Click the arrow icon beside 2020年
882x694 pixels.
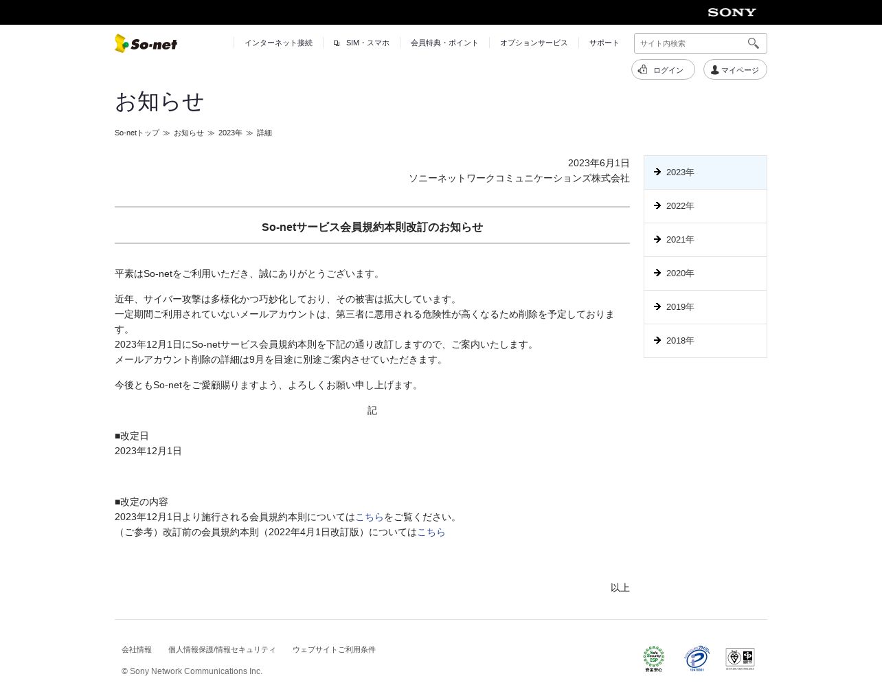(657, 273)
